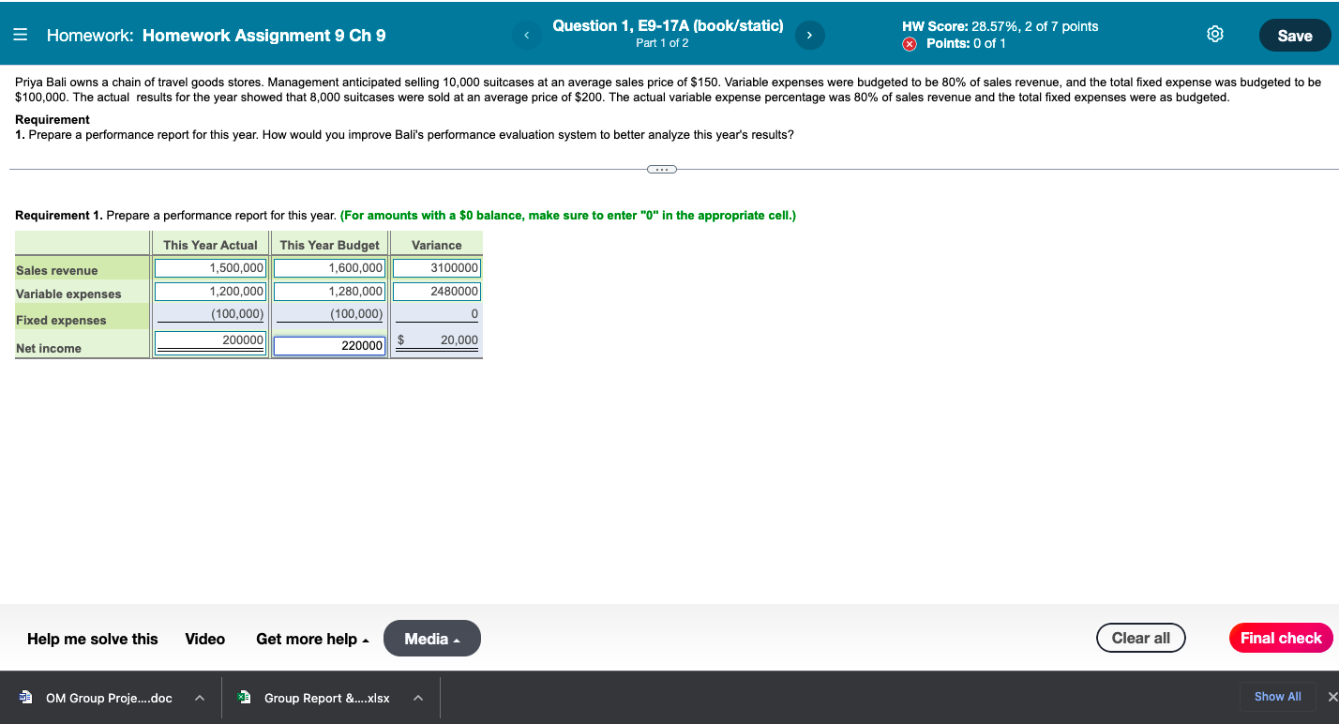Viewport: 1339px width, 724px height.
Task: Navigate to the previous question using left arrow
Action: coord(526,34)
